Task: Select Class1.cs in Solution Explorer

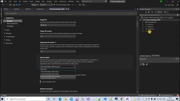Action: (150, 24)
